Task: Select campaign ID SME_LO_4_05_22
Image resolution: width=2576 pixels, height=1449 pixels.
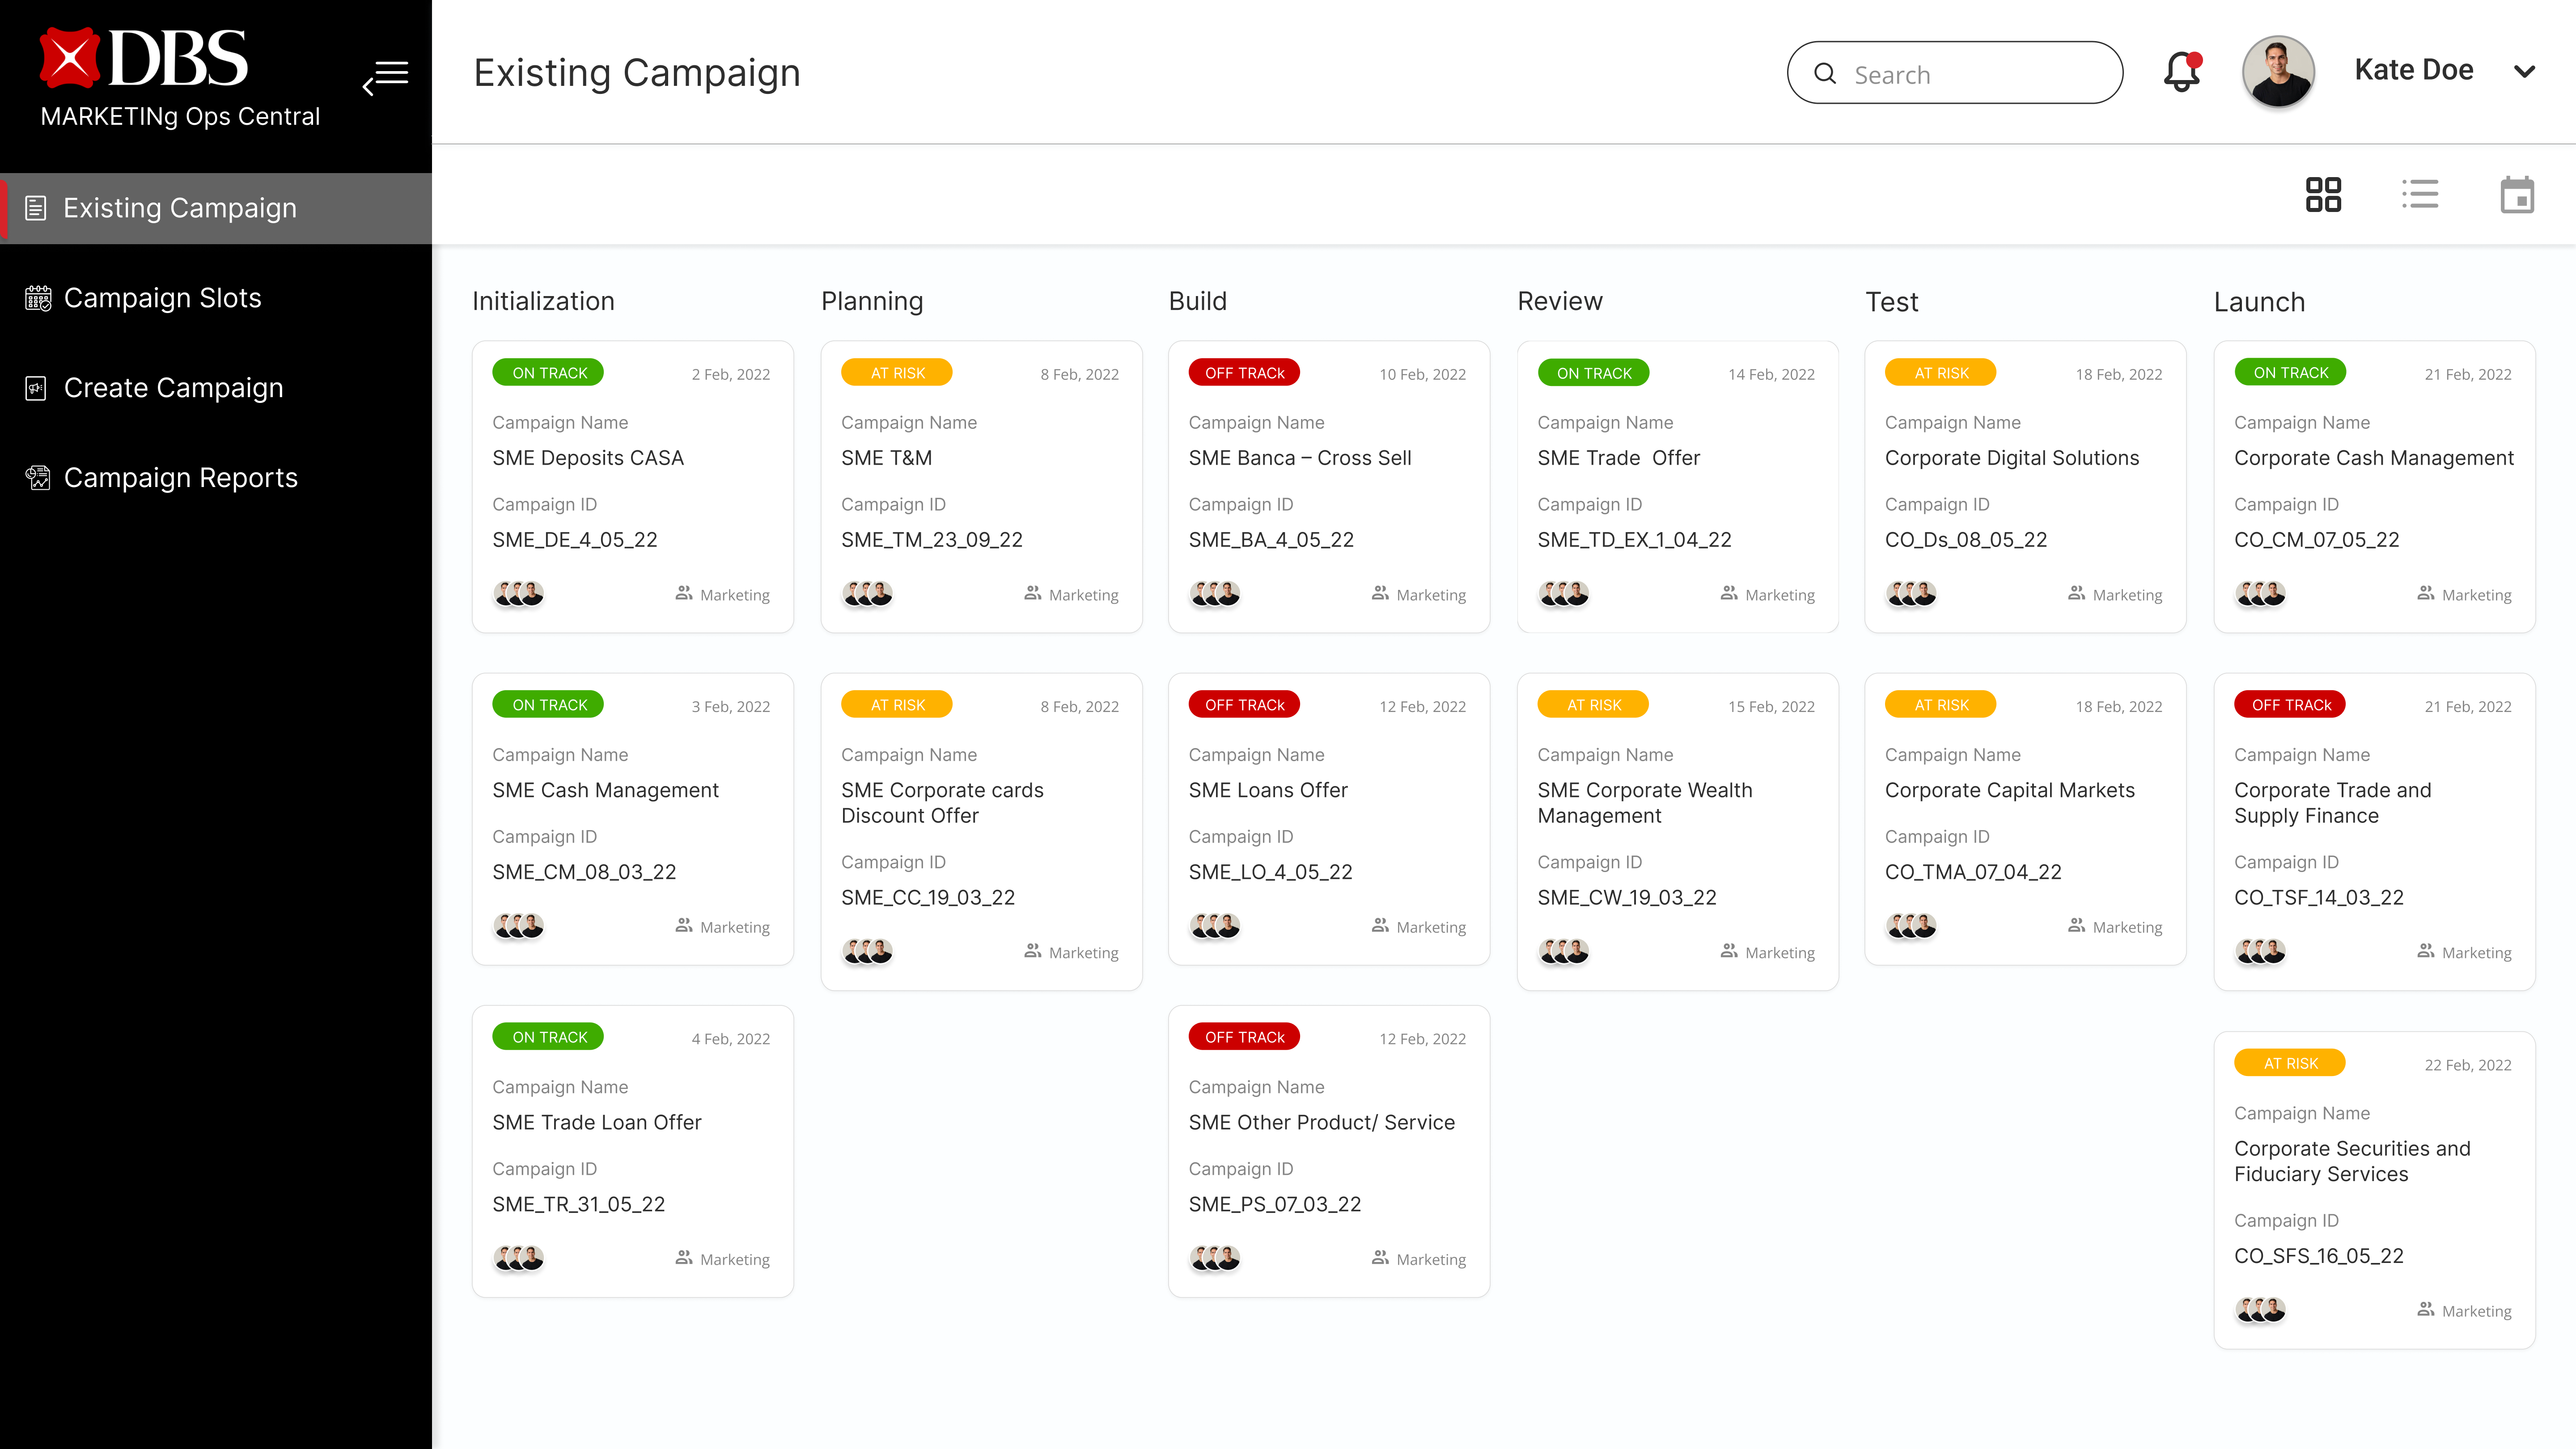Action: pos(1270,872)
